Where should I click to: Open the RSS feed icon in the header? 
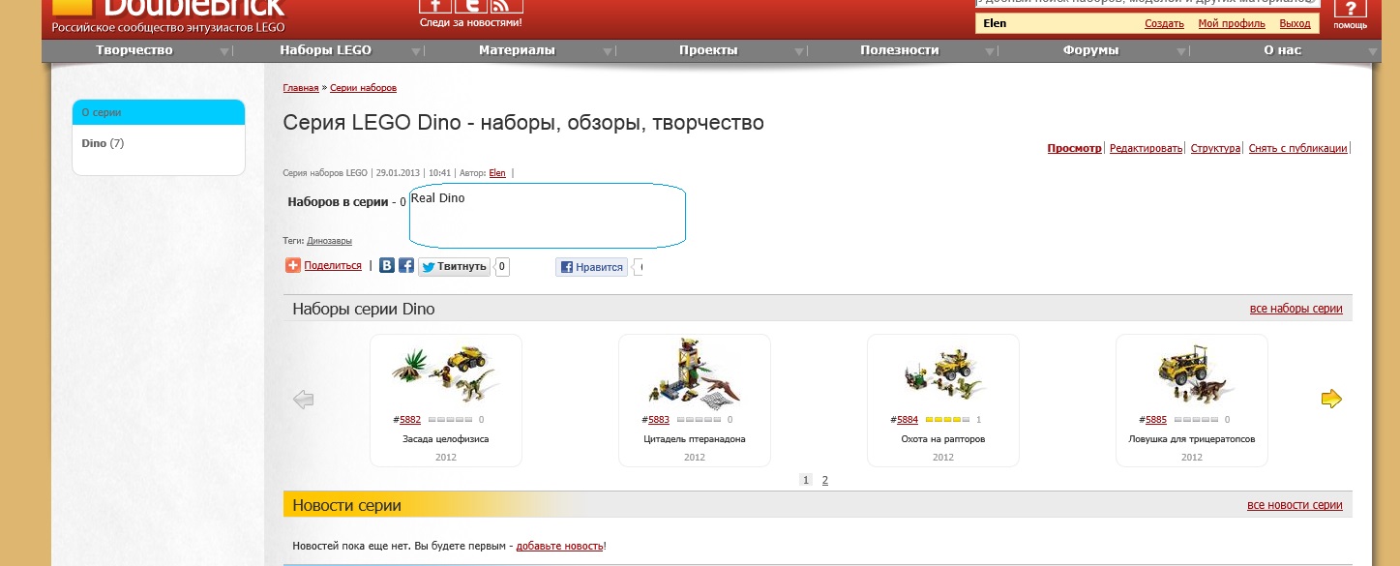(506, 6)
